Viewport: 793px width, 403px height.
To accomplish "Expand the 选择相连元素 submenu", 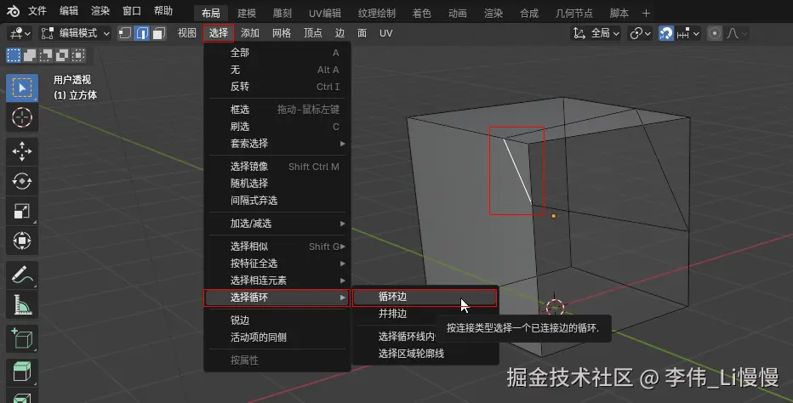I will coord(277,280).
